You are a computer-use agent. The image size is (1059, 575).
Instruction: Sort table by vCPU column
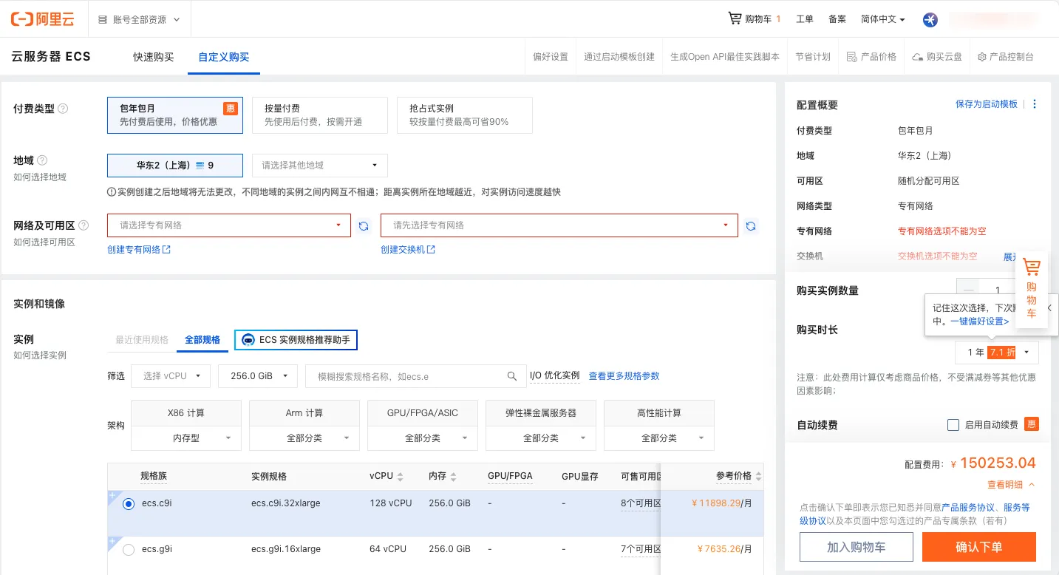coord(401,477)
